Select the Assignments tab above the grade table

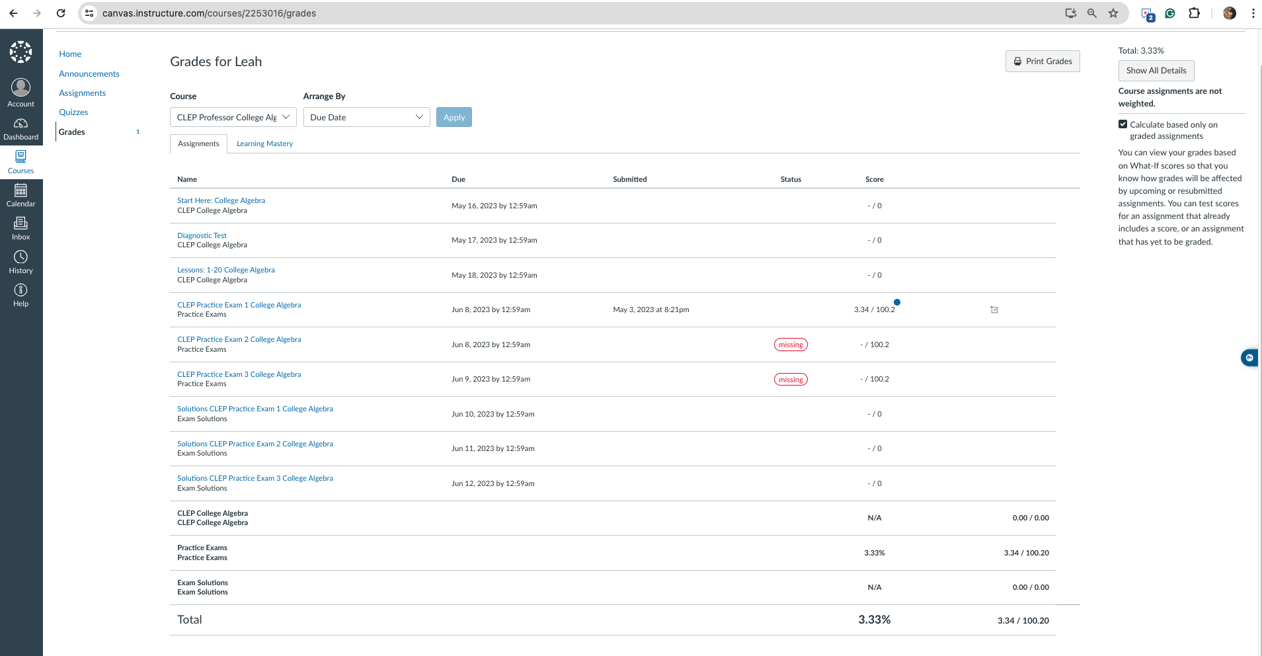[x=198, y=143]
